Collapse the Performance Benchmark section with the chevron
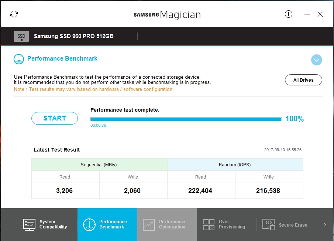The height and width of the screenshot is (241, 334). pyautogui.click(x=316, y=60)
